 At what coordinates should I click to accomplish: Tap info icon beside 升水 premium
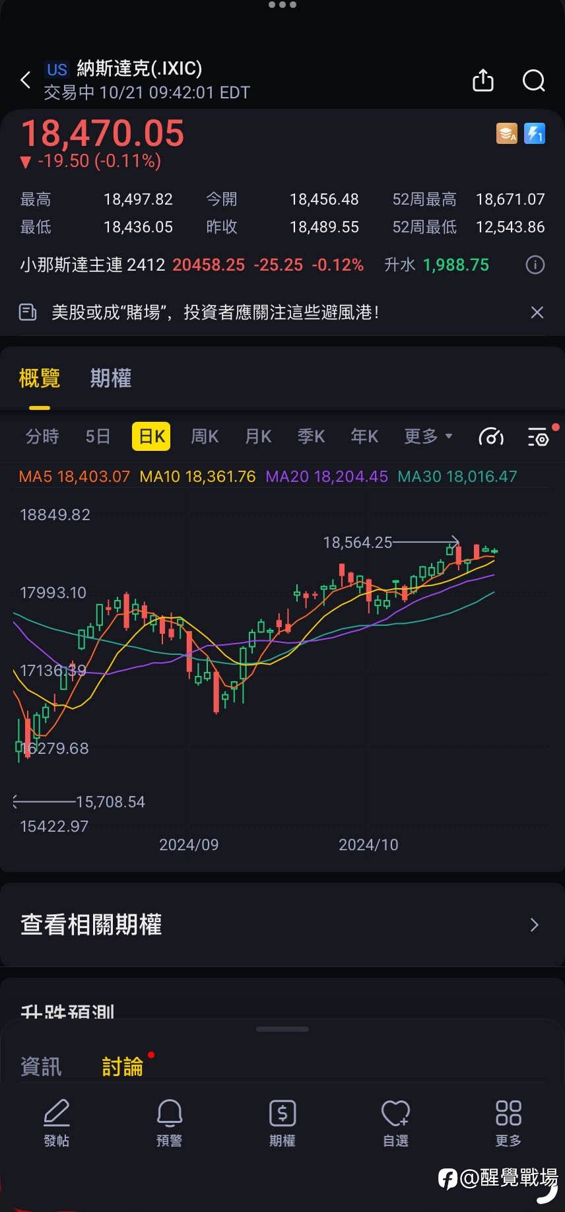535,265
